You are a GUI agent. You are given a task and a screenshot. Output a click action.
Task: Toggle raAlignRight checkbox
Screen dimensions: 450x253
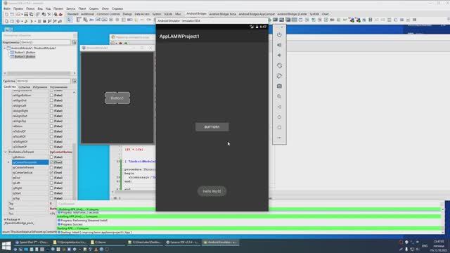click(51, 111)
